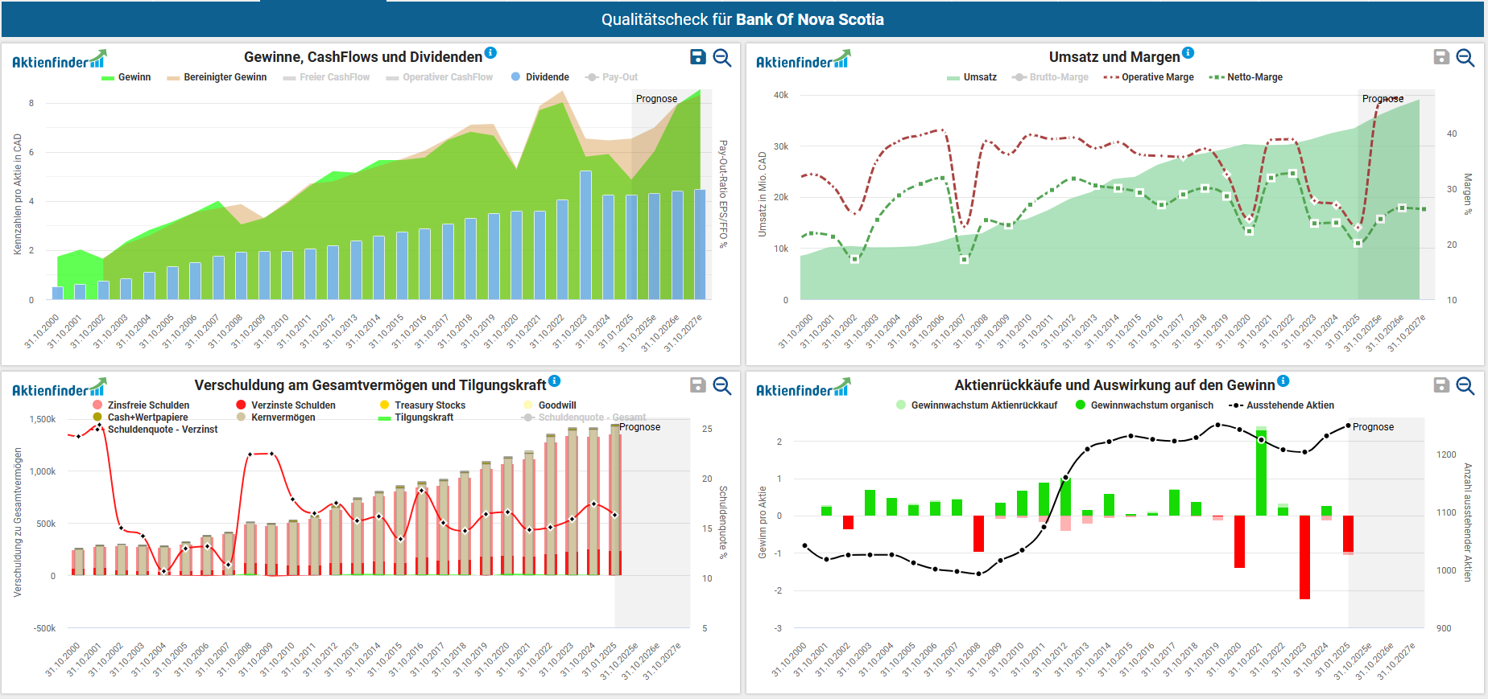Image resolution: width=1488 pixels, height=699 pixels.
Task: Click Aktienfinder logo in top-left chart
Action: pos(59,60)
